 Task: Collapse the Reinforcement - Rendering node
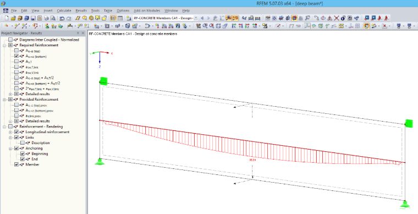tap(4, 127)
